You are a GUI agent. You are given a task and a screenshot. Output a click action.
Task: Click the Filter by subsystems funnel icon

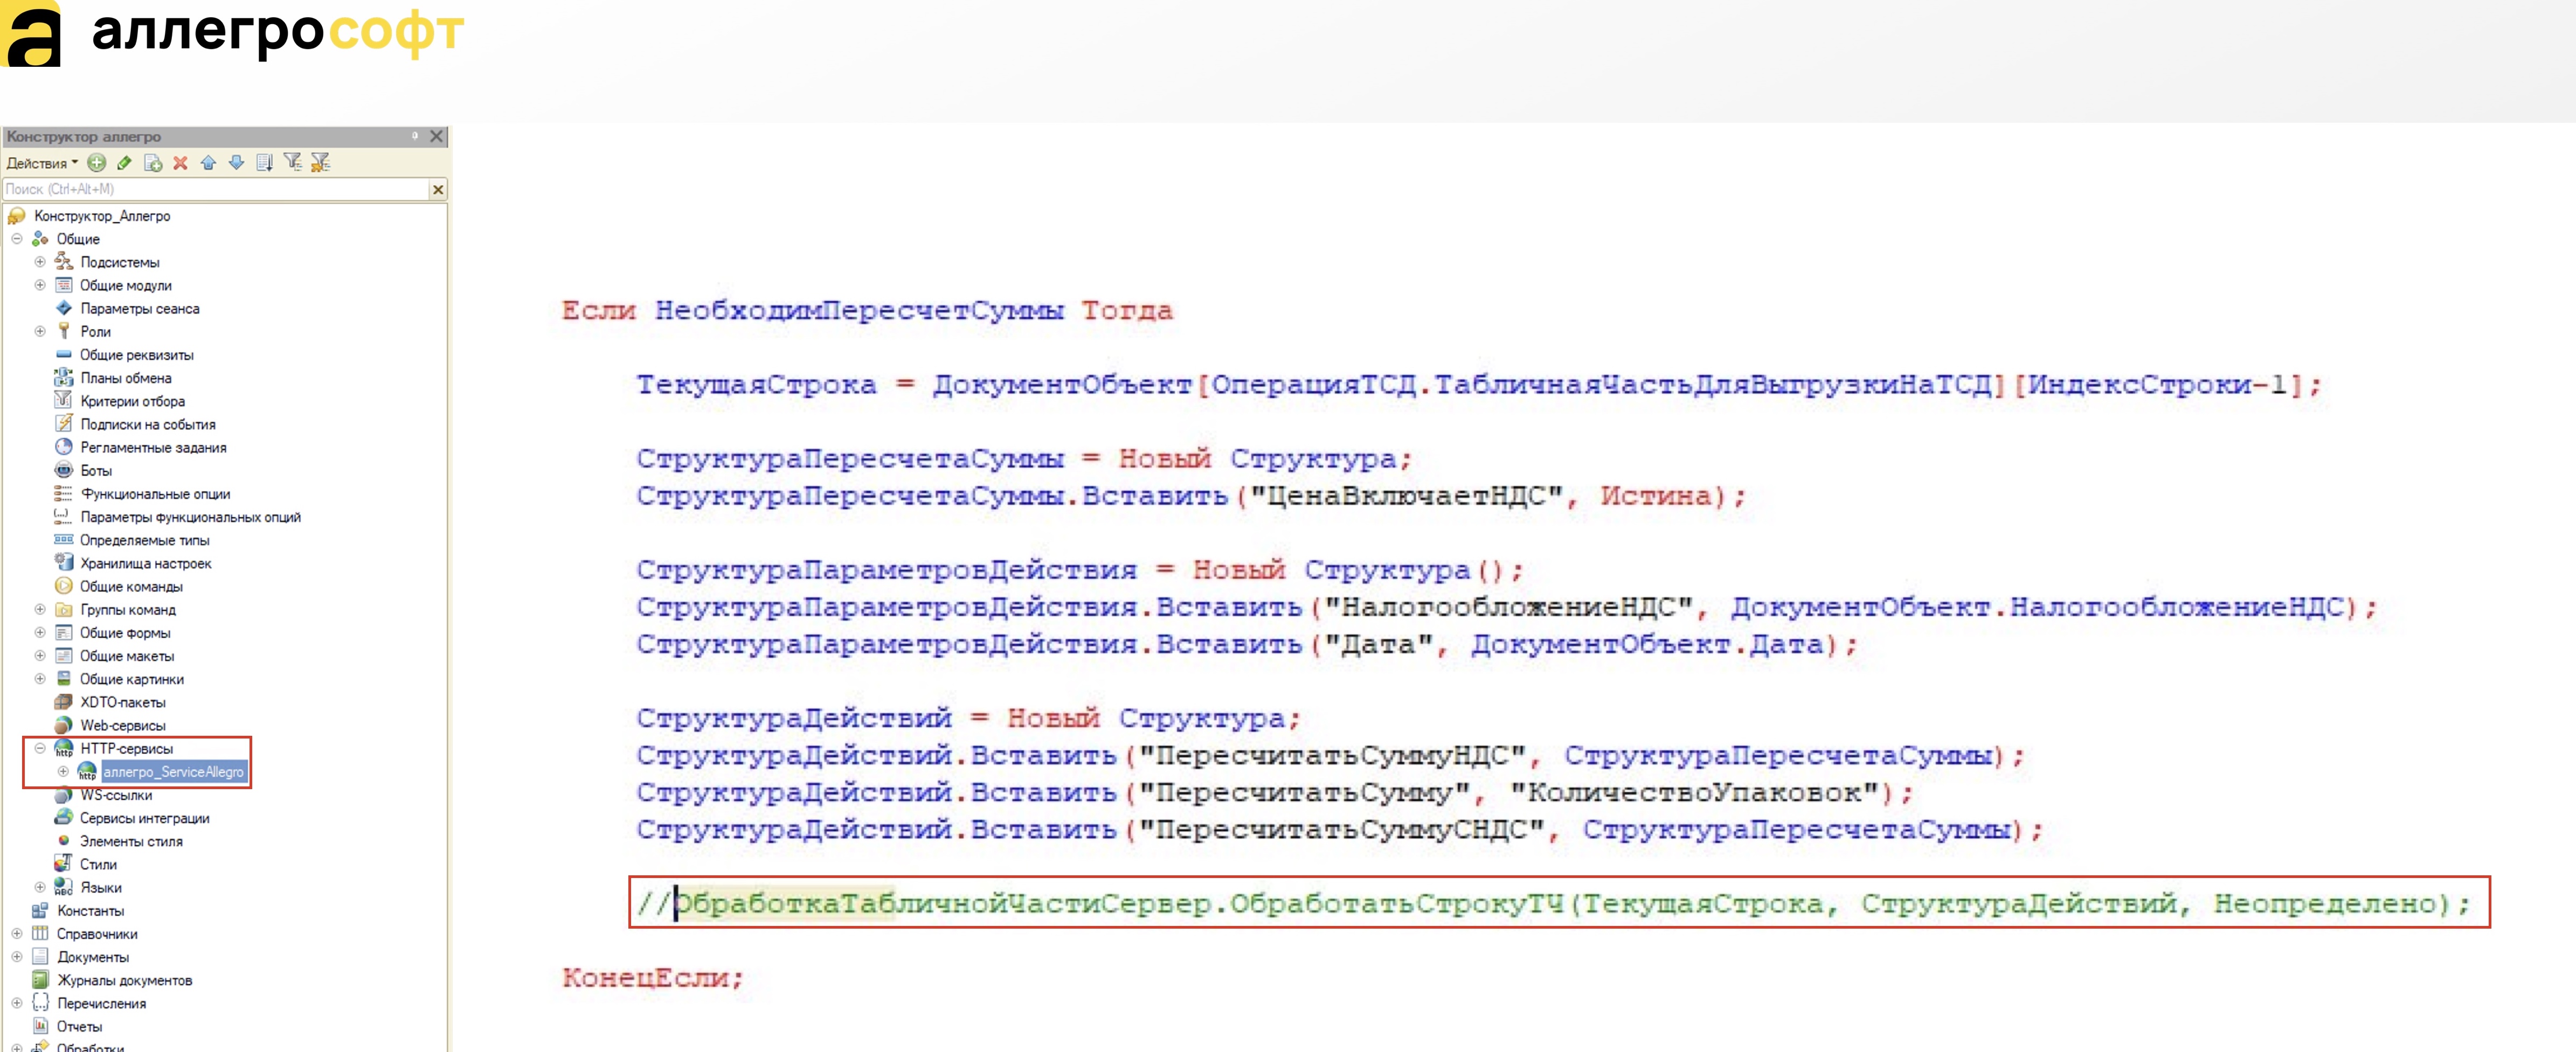click(292, 162)
